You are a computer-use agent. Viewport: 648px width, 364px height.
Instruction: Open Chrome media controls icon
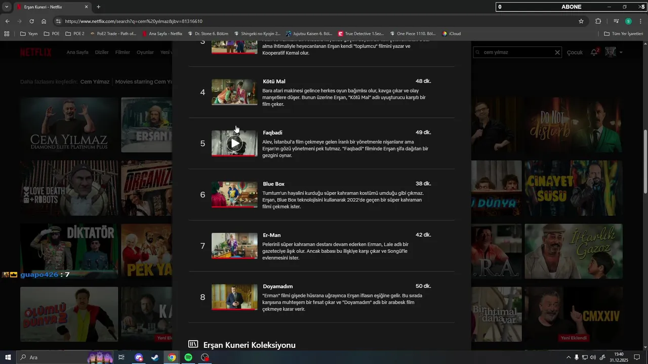click(616, 21)
